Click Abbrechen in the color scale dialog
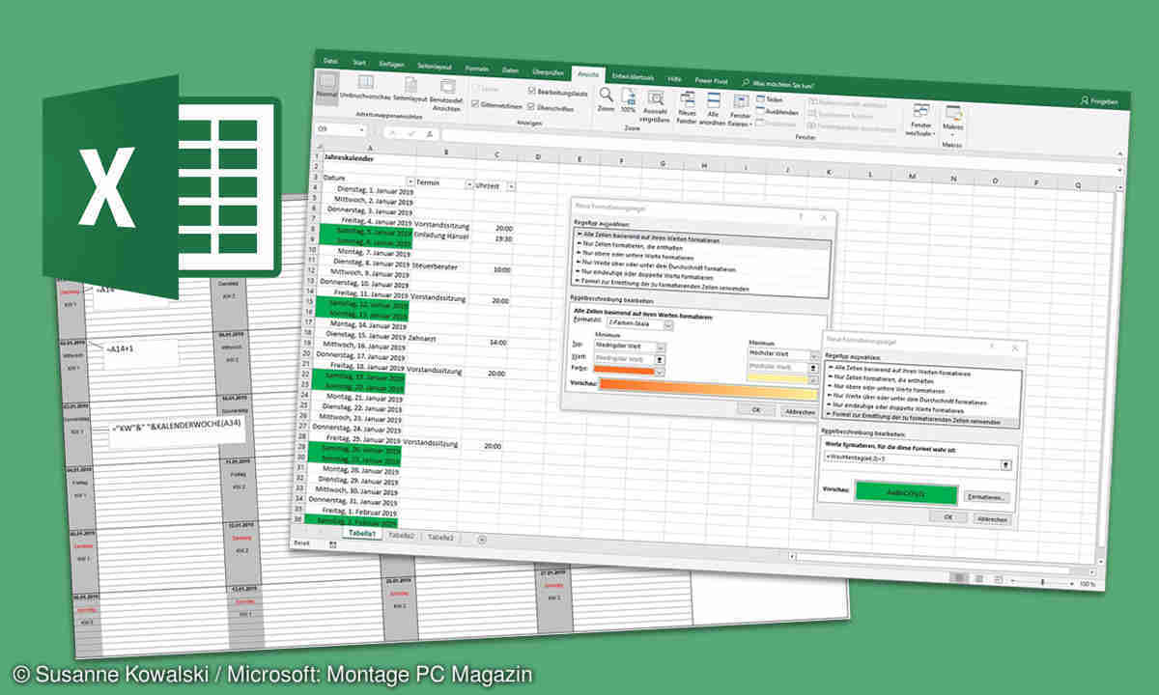This screenshot has height=695, width=1159. [x=799, y=411]
